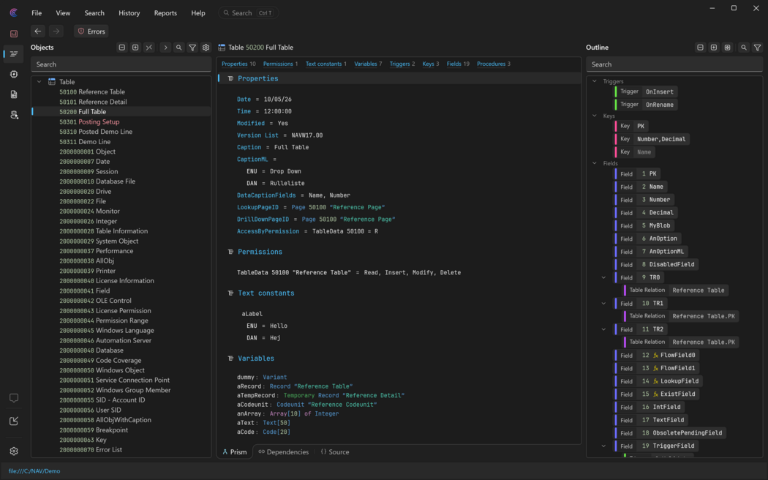Collapse the Triggers outline group
Viewport: 768px width, 480px height.
coord(595,81)
